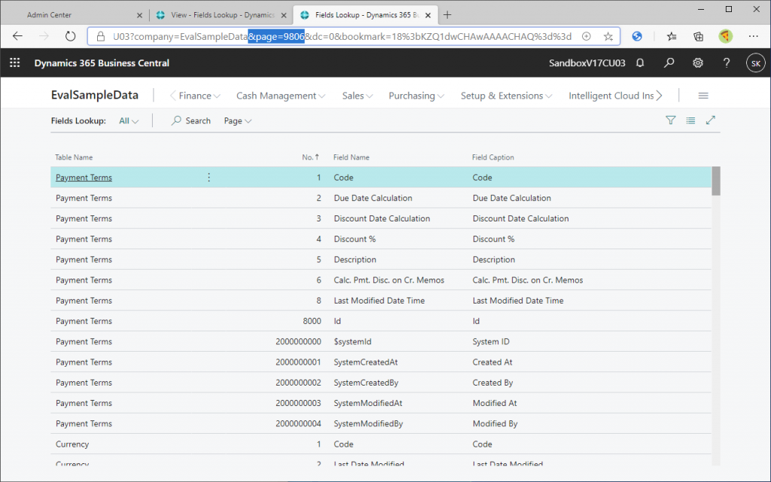
Task: Select the row numbered 8000
Action: click(380, 321)
